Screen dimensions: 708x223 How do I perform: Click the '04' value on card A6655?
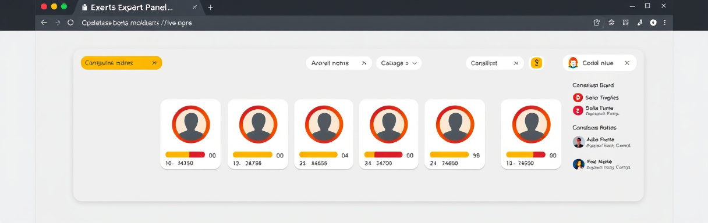(x=345, y=156)
